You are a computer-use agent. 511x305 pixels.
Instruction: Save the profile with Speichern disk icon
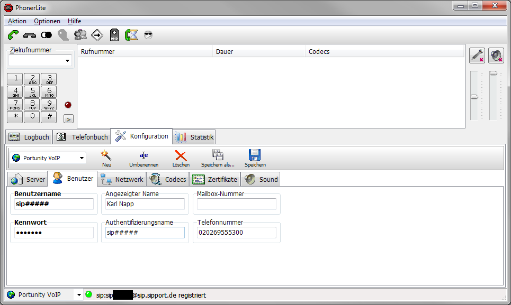click(x=255, y=157)
